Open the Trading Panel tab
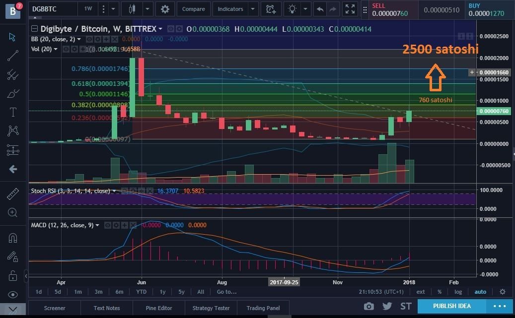The height and width of the screenshot is (318, 515). pos(263,308)
